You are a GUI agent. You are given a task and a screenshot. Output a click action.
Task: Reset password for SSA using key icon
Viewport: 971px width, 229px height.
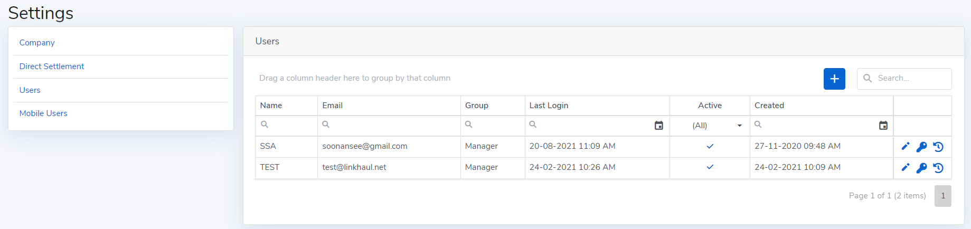(921, 147)
